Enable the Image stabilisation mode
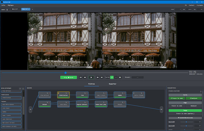204x131 pixels. point(185,110)
